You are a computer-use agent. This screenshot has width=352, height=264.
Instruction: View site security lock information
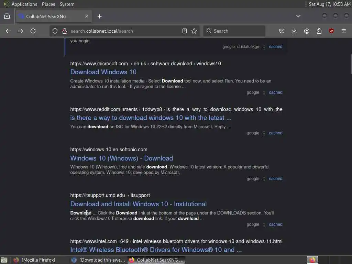[x=65, y=31]
